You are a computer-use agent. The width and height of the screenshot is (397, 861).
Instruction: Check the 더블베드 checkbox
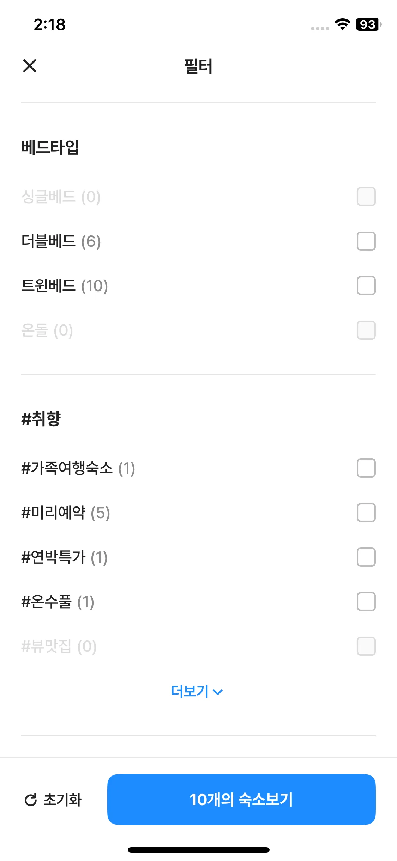click(x=366, y=241)
